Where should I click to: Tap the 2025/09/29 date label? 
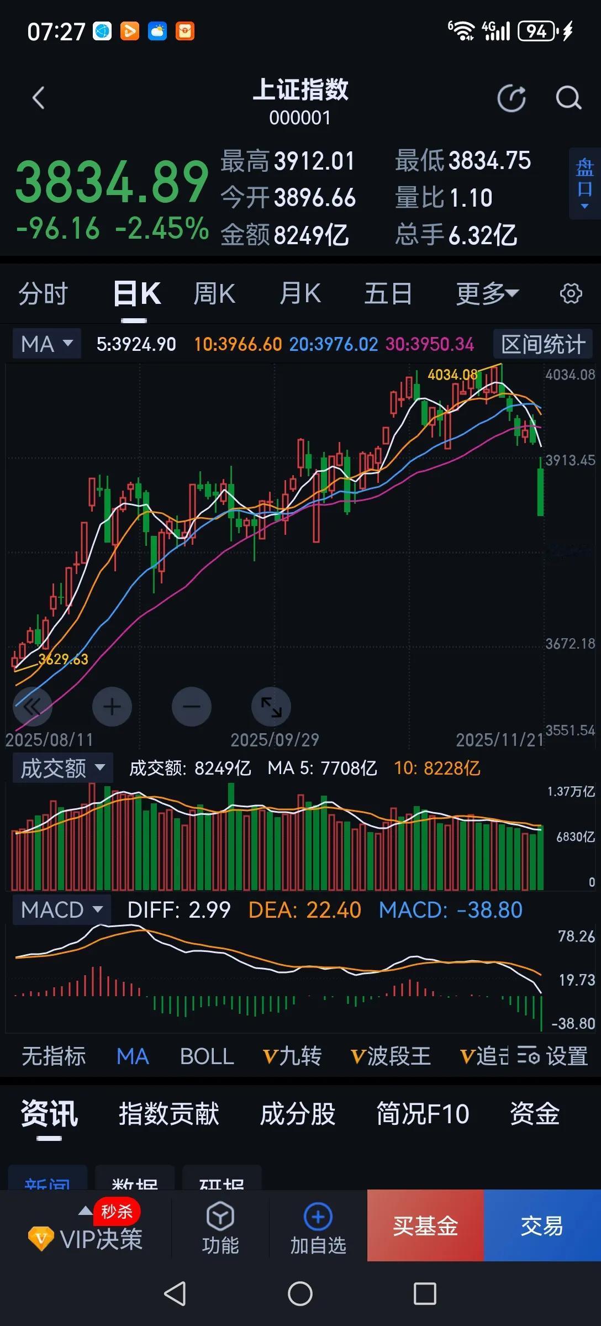click(x=275, y=739)
